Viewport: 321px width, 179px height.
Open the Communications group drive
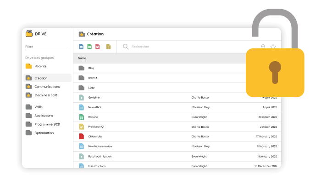43,87
